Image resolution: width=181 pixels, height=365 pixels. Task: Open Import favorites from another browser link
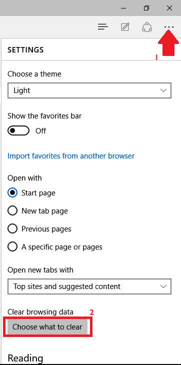[71, 155]
